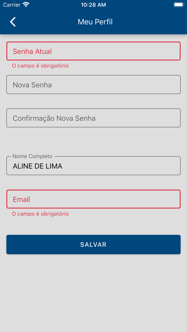
Task: Click blank gap between Nova Senha and Confirmação fields
Action: click(93, 101)
